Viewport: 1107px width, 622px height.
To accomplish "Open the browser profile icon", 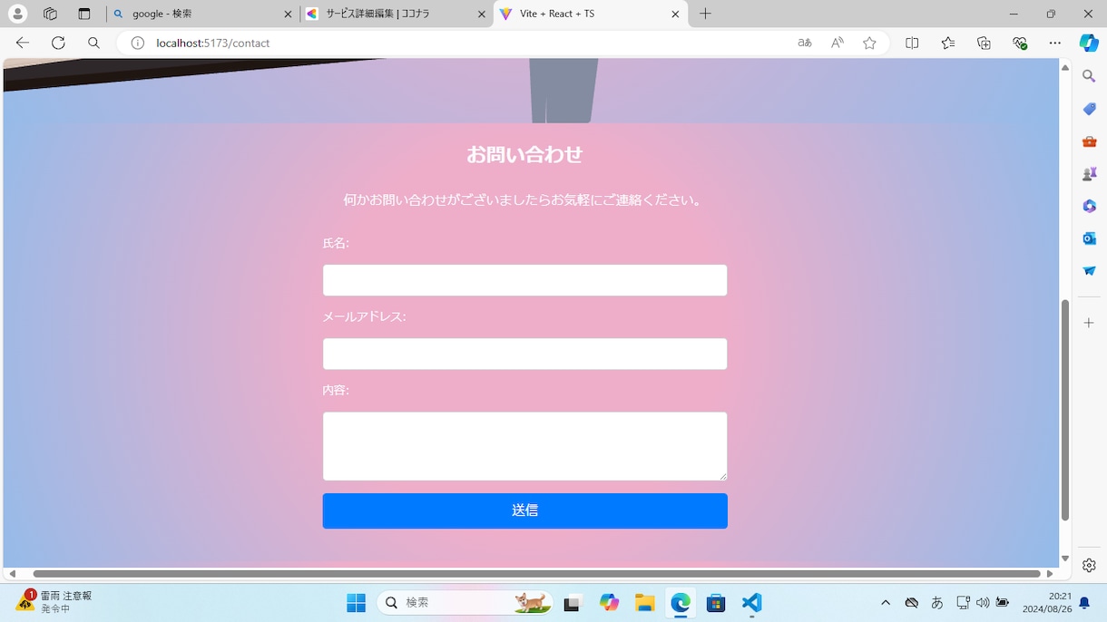I will (x=17, y=14).
